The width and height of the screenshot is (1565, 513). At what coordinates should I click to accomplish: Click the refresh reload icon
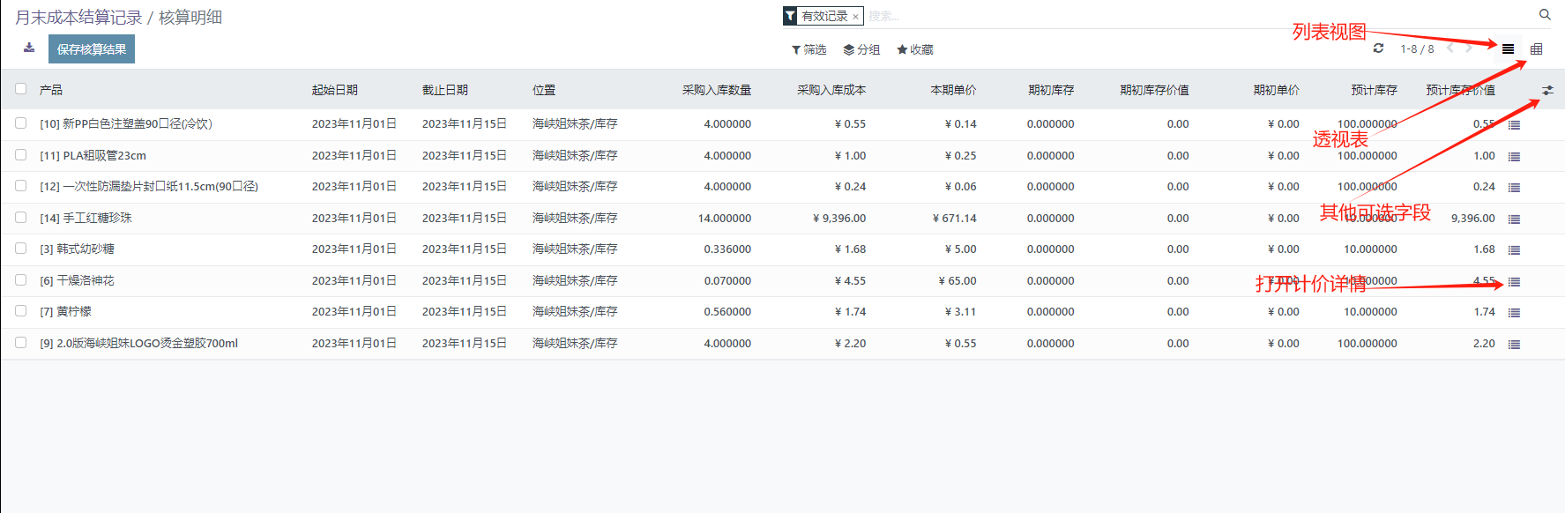click(x=1378, y=48)
